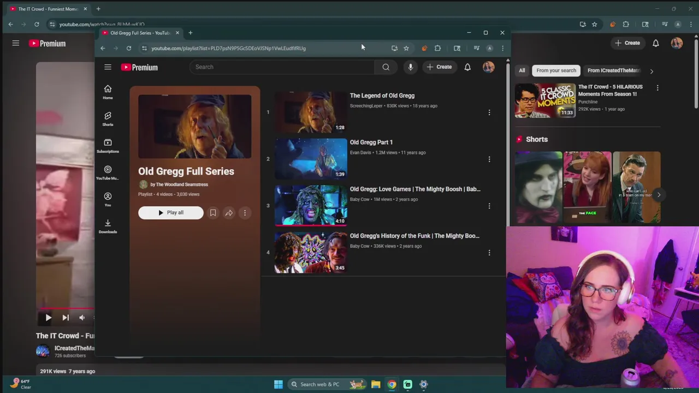Open Chrome from the taskbar

tap(392, 384)
